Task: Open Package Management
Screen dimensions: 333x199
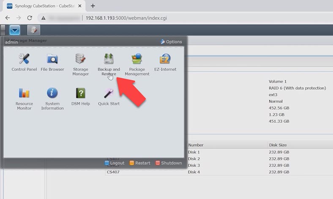Action: [x=137, y=65]
